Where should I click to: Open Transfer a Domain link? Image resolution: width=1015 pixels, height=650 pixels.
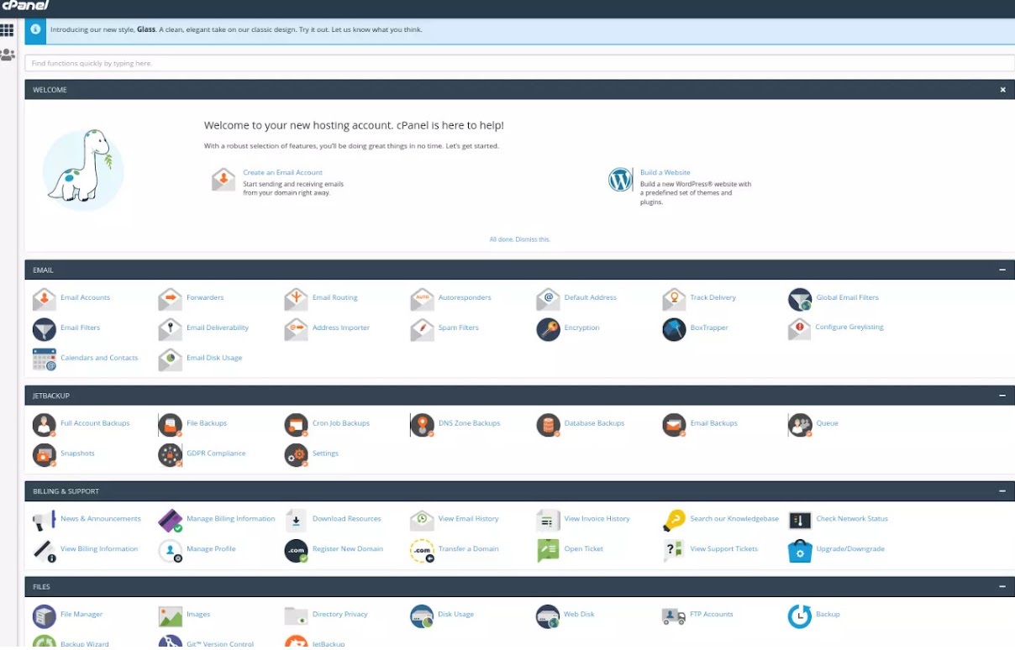(x=468, y=549)
